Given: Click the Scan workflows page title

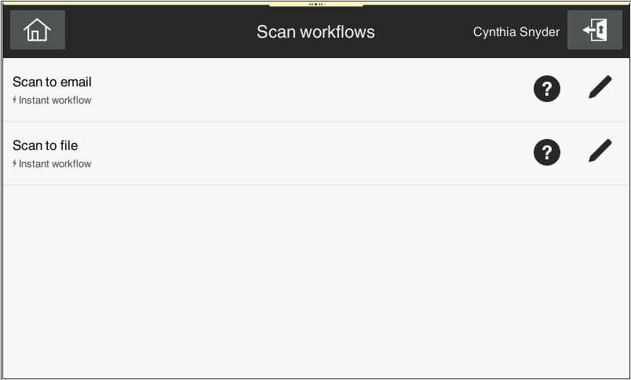Looking at the screenshot, I should pyautogui.click(x=315, y=32).
